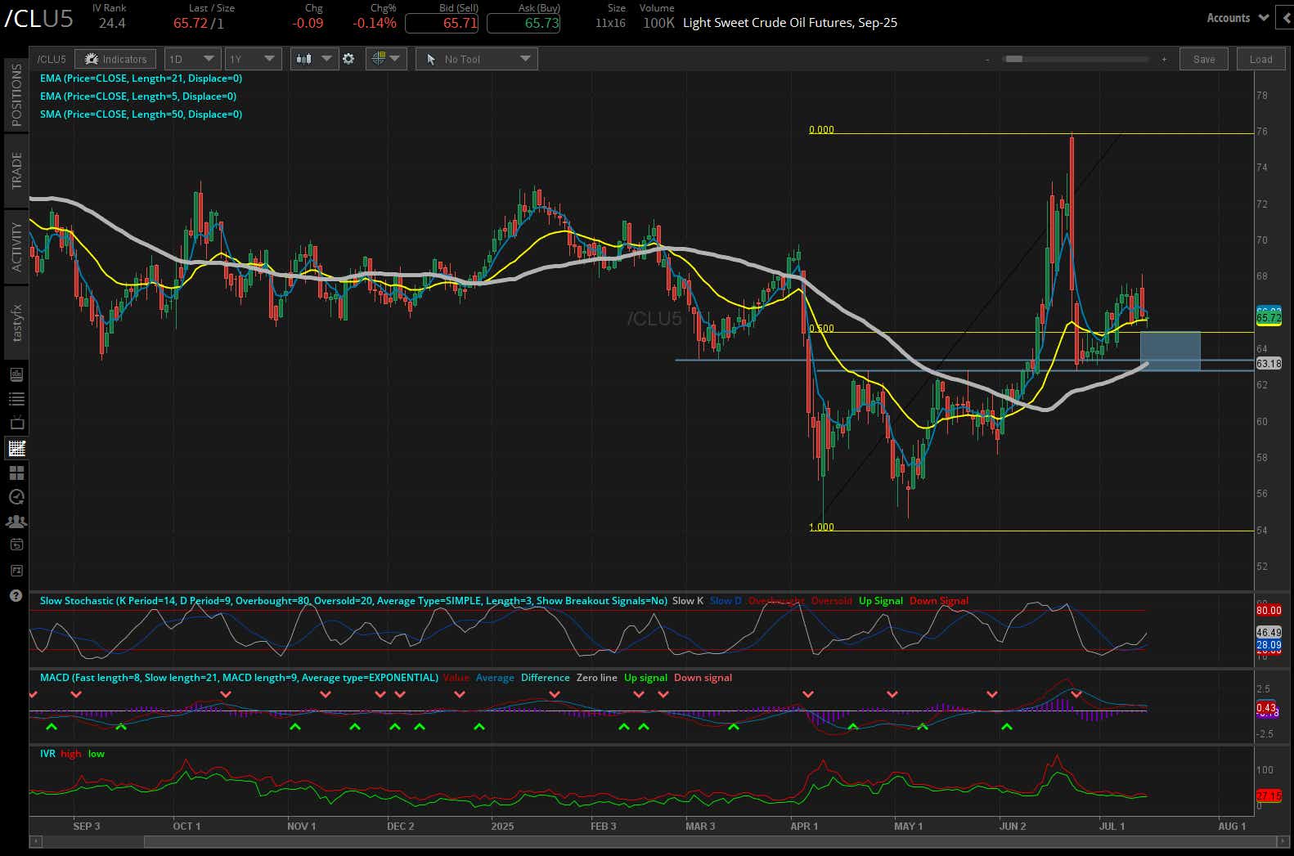Click the APR 1 date label
1294x856 pixels.
point(804,826)
